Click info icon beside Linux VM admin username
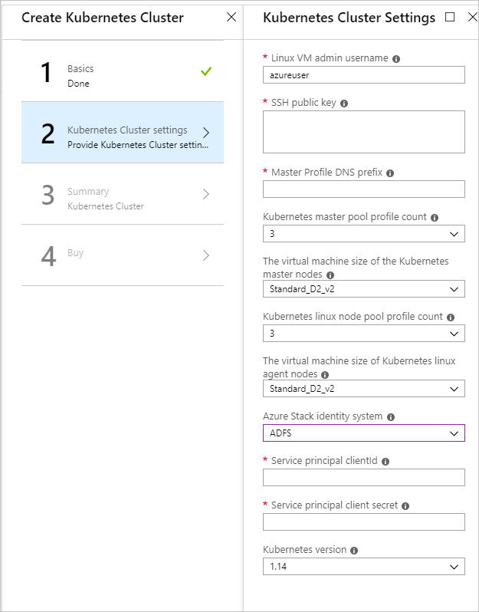Viewport: 479px width, 612px height. pyautogui.click(x=396, y=58)
